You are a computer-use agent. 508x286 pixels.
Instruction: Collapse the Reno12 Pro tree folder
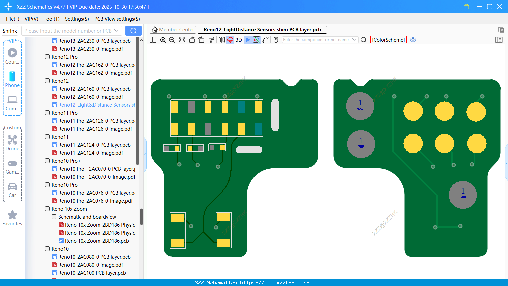point(47,57)
